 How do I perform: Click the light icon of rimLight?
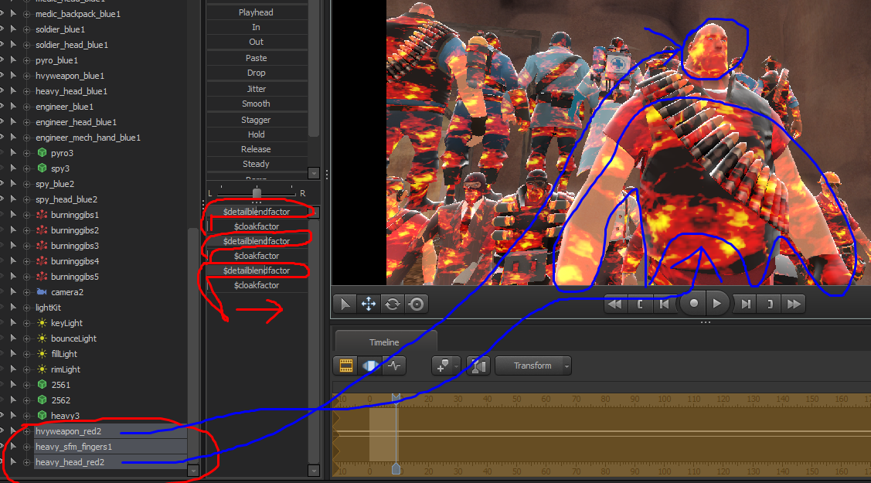click(x=42, y=369)
